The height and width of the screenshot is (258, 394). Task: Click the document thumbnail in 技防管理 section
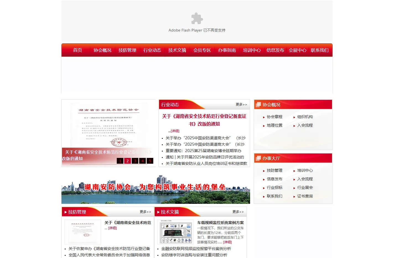(x=83, y=232)
